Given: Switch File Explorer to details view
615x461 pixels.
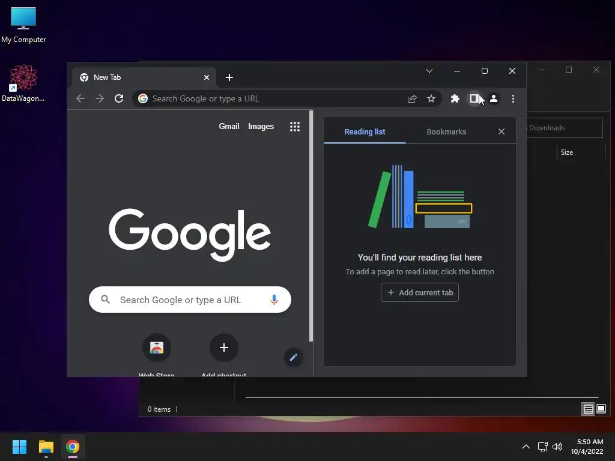Looking at the screenshot, I should click(589, 409).
